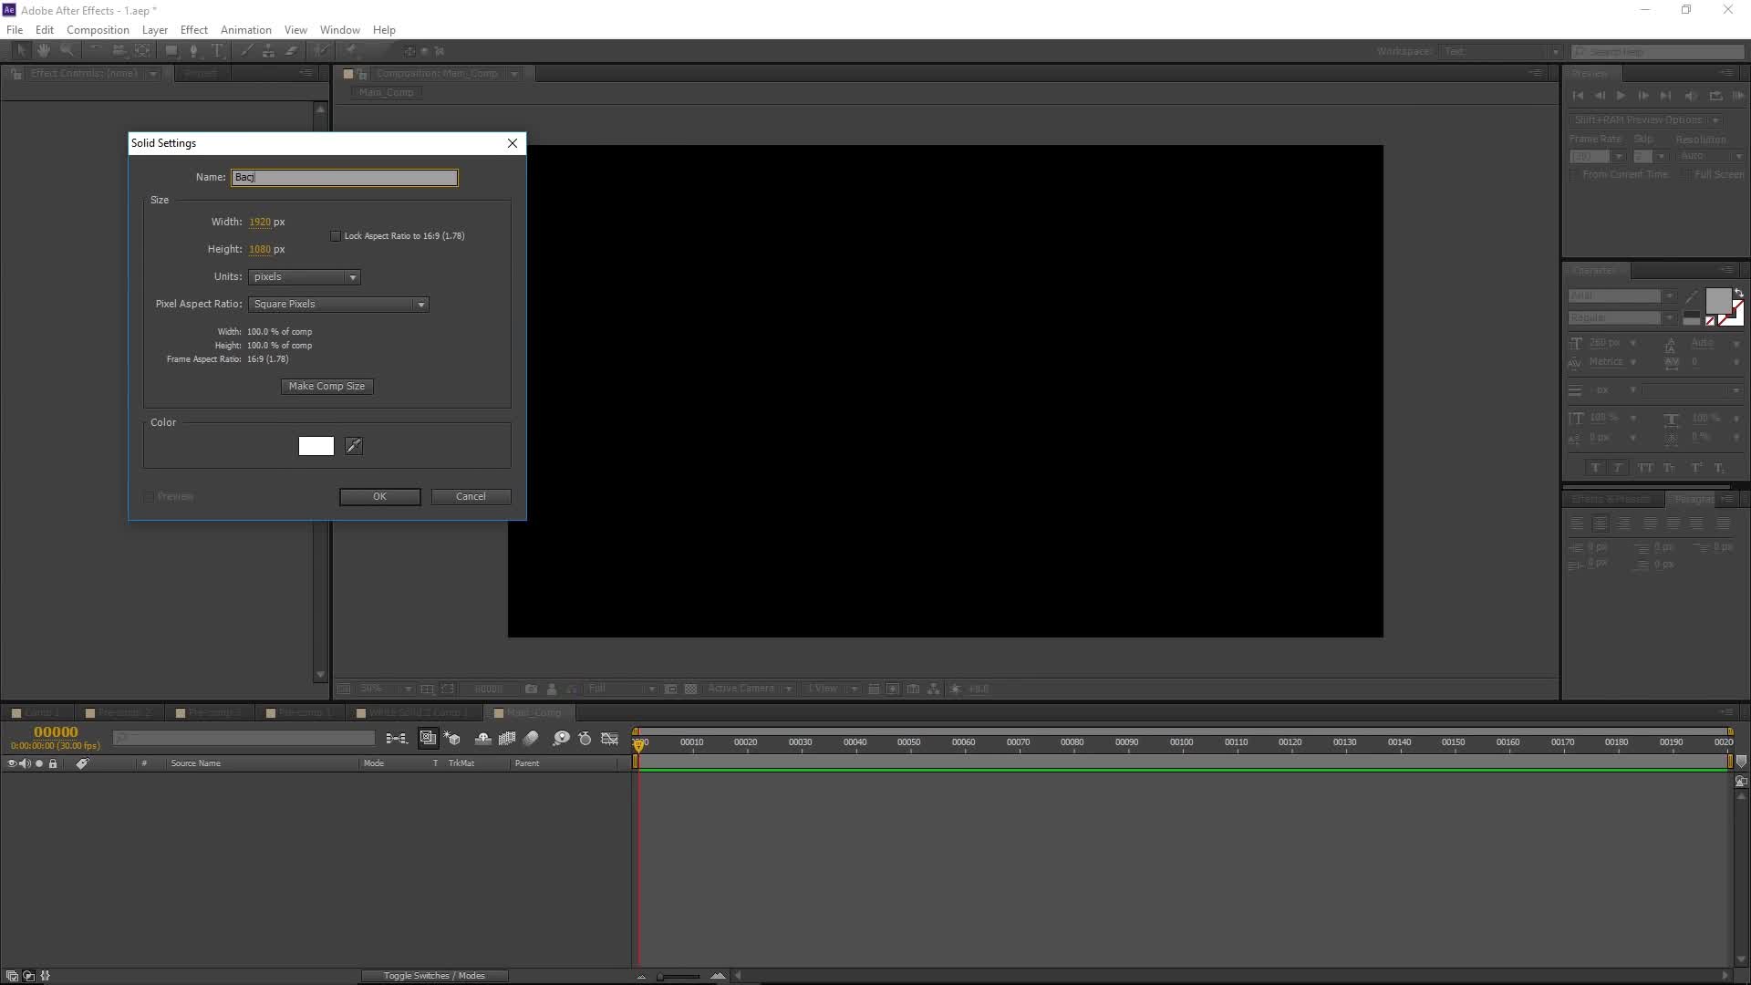Toggle loop option in Preview panel
The image size is (1751, 985).
click(1715, 96)
